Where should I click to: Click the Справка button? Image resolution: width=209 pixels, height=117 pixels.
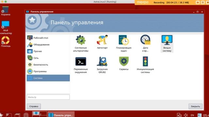point(34,106)
